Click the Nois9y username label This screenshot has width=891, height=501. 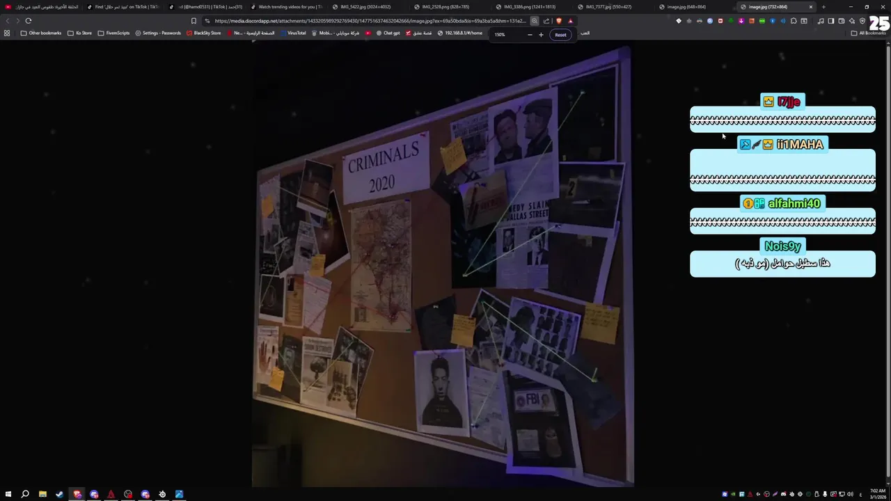[x=782, y=246]
